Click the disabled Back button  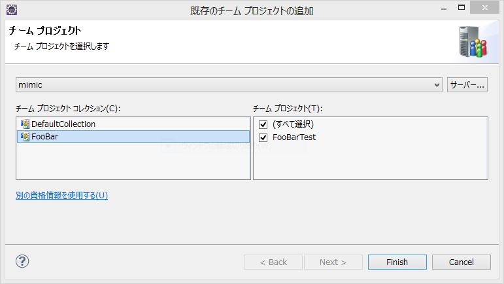[x=273, y=262]
